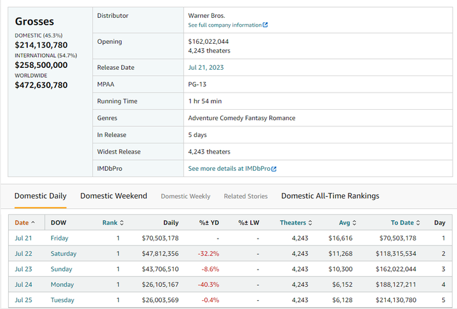Click to-date total $214,130,780 in table
Image resolution: width=457 pixels, height=309 pixels.
pos(396,300)
